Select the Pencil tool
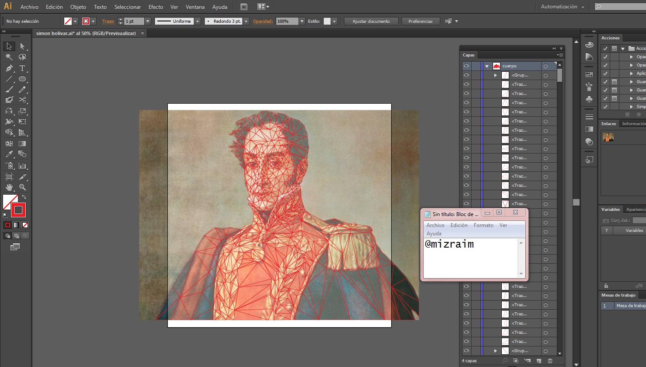 22,90
